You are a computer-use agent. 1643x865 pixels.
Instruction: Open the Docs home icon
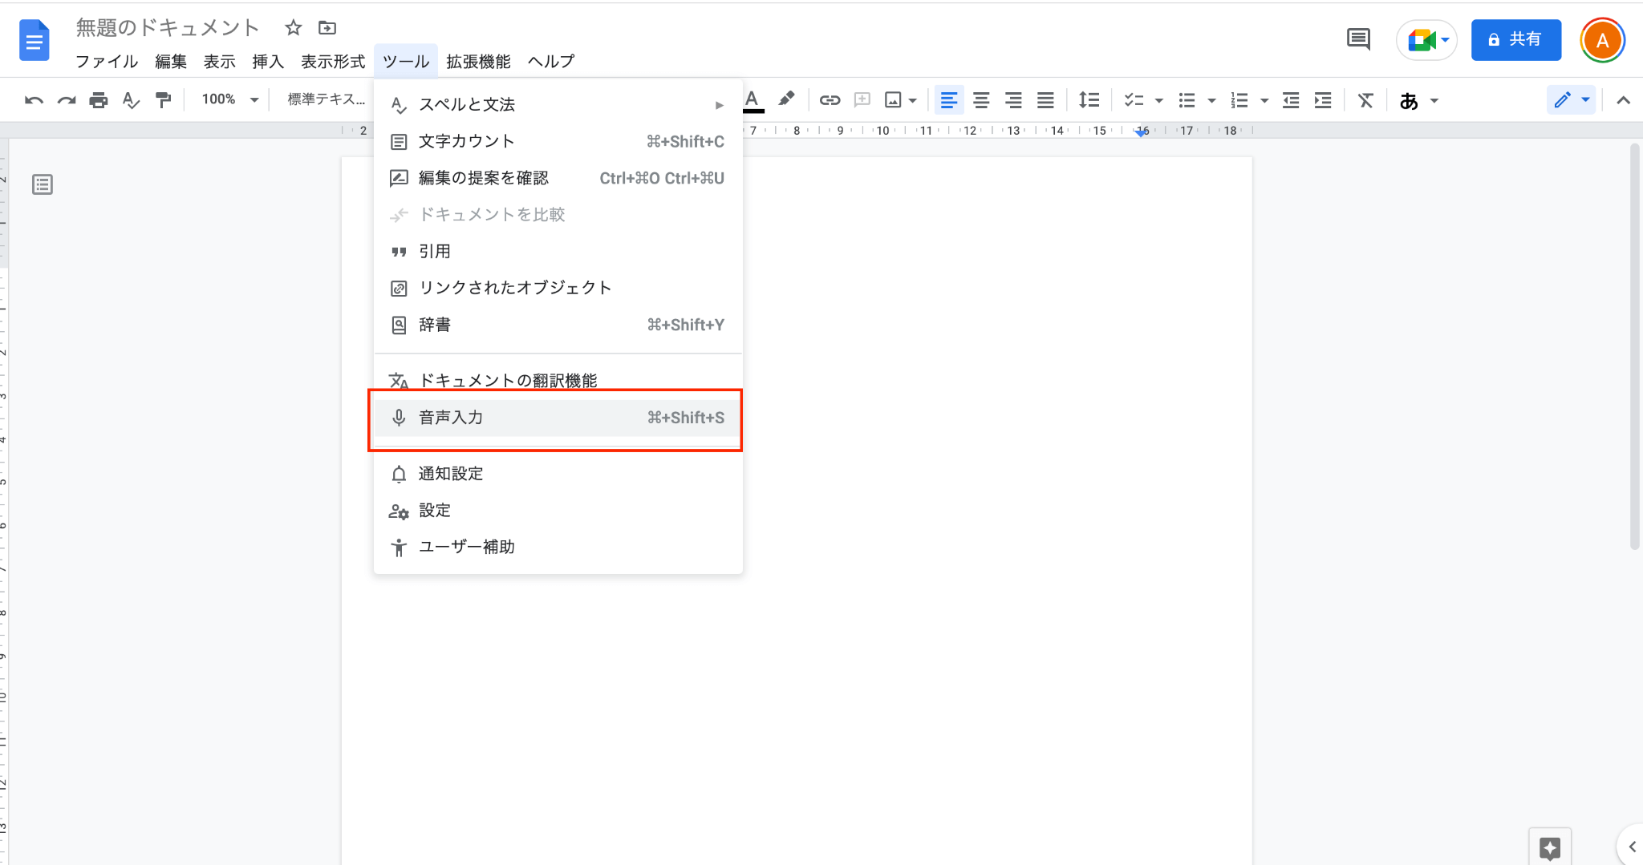[x=34, y=40]
